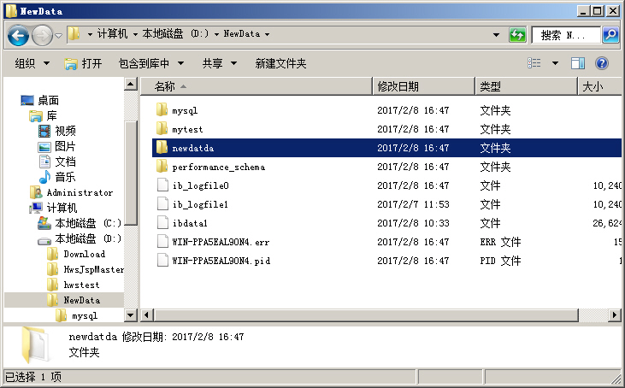This screenshot has height=388, width=625.
Task: Select the ib_logfile0 file icon
Action: [x=162, y=185]
